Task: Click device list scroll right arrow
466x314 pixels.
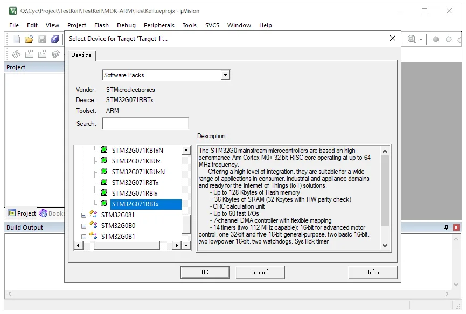Action: [177, 246]
